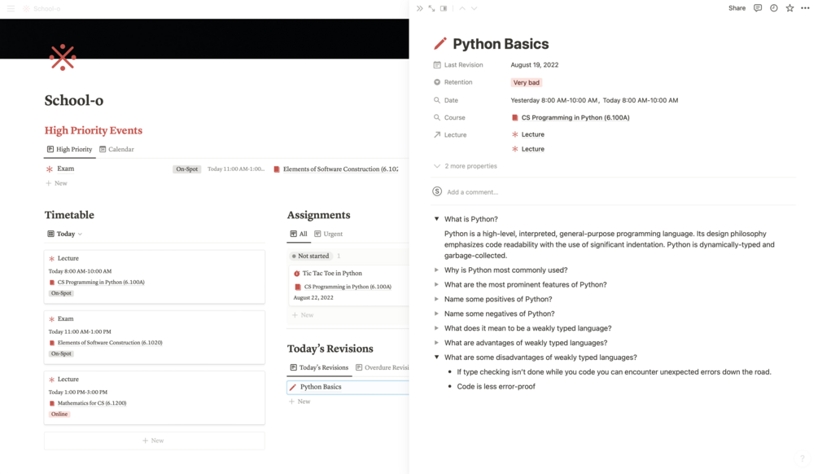Screen dimensions: 818x474
Task: Click the 'Very bad' retention tag
Action: pos(527,82)
